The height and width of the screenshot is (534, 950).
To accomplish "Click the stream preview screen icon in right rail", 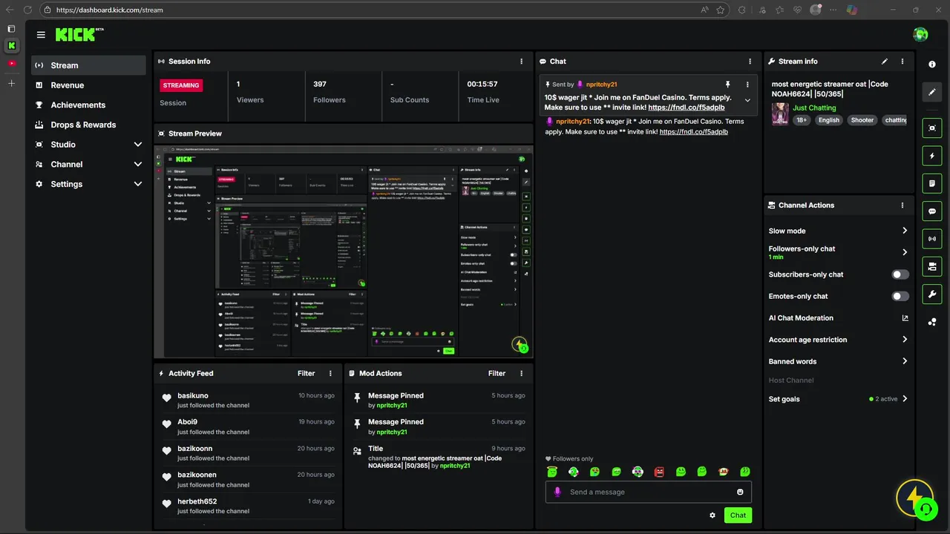I will pyautogui.click(x=932, y=128).
